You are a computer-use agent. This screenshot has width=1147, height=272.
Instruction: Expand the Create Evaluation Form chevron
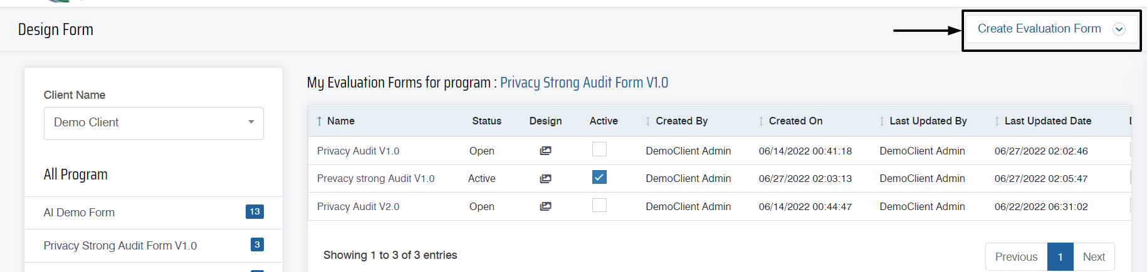click(1119, 29)
